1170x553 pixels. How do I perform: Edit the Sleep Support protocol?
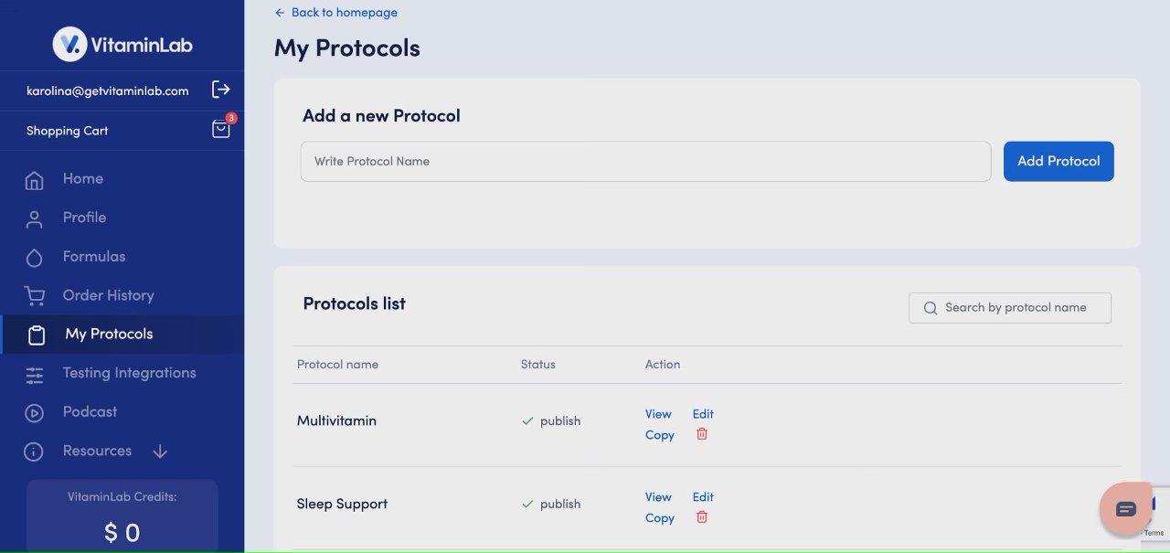[x=703, y=497]
